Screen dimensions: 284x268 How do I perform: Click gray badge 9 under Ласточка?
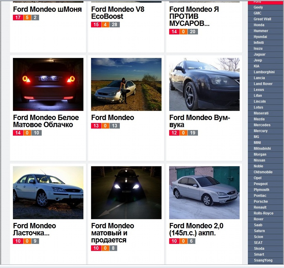35,241
